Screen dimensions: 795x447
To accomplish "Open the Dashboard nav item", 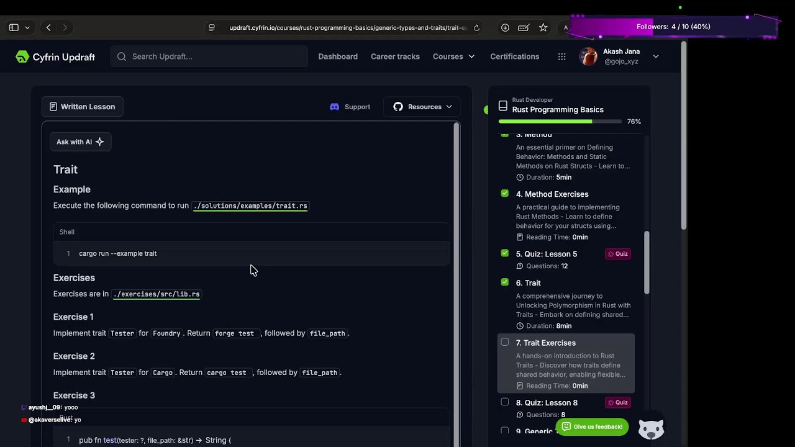I will pos(338,56).
